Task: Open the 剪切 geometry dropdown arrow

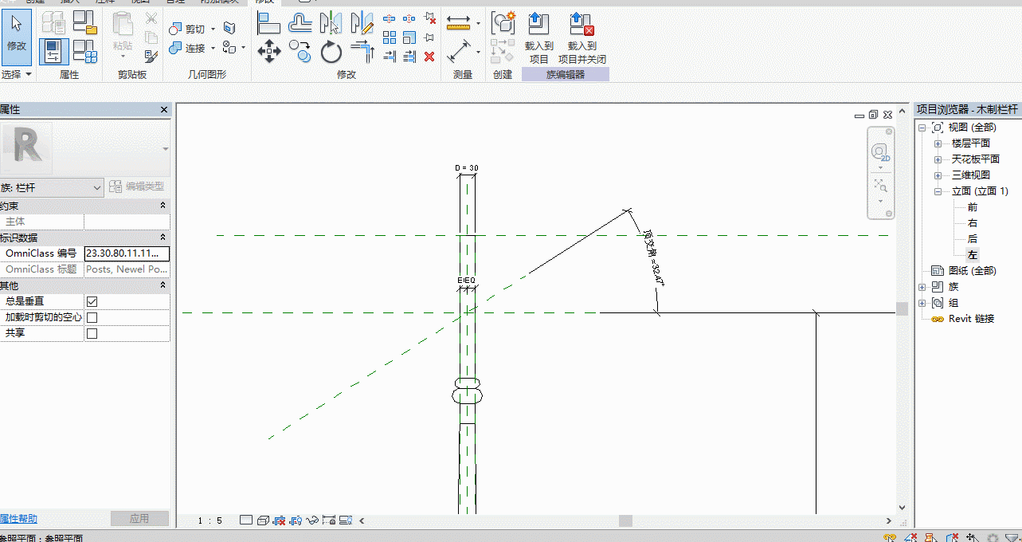Action: (213, 29)
